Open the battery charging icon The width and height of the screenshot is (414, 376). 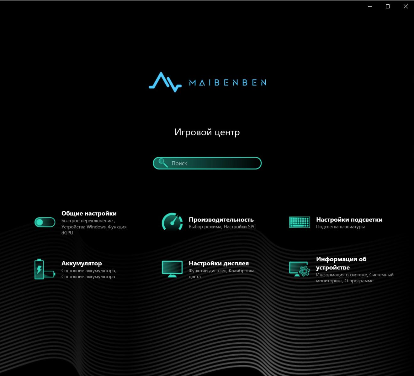pos(45,269)
